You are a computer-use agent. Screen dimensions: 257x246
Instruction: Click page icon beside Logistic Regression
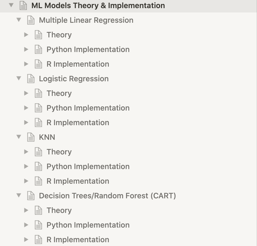(x=31, y=79)
